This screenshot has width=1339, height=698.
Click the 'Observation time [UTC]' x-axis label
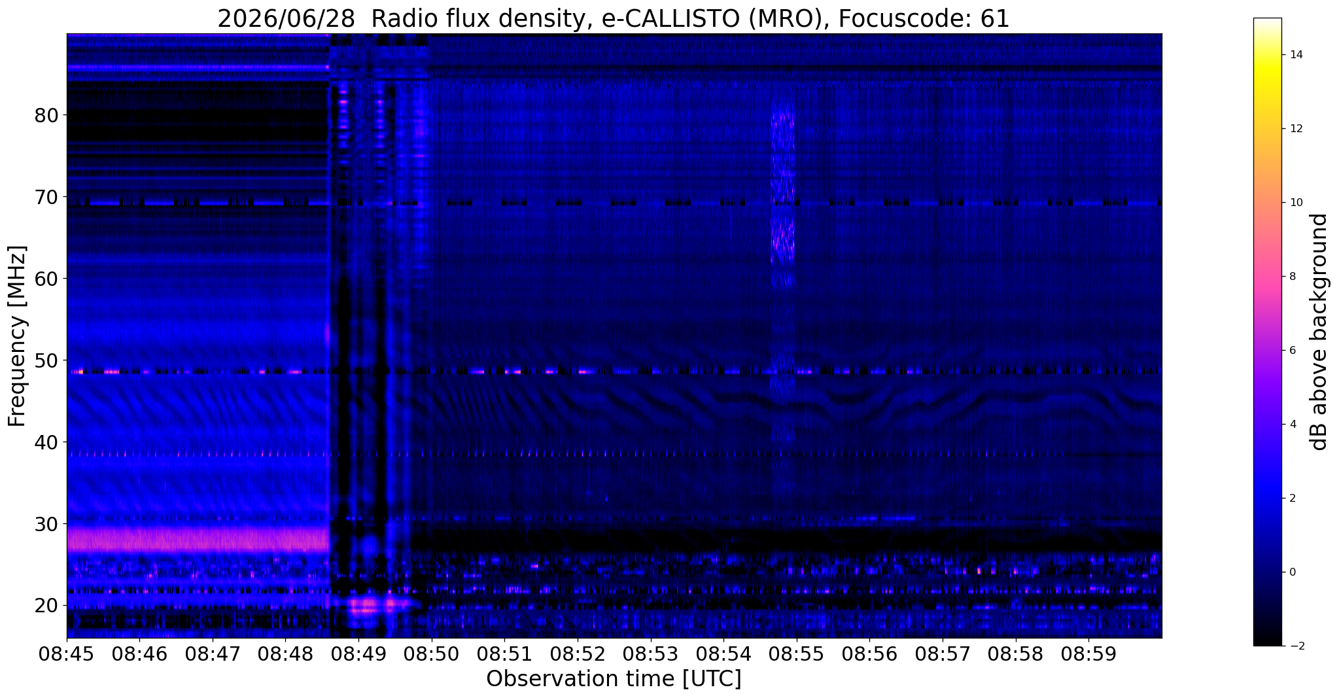(614, 679)
